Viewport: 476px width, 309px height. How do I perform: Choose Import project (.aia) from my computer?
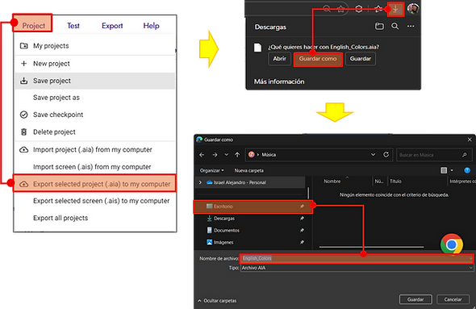[95, 149]
